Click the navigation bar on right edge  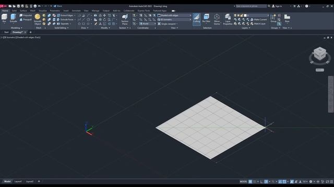(x=331, y=95)
